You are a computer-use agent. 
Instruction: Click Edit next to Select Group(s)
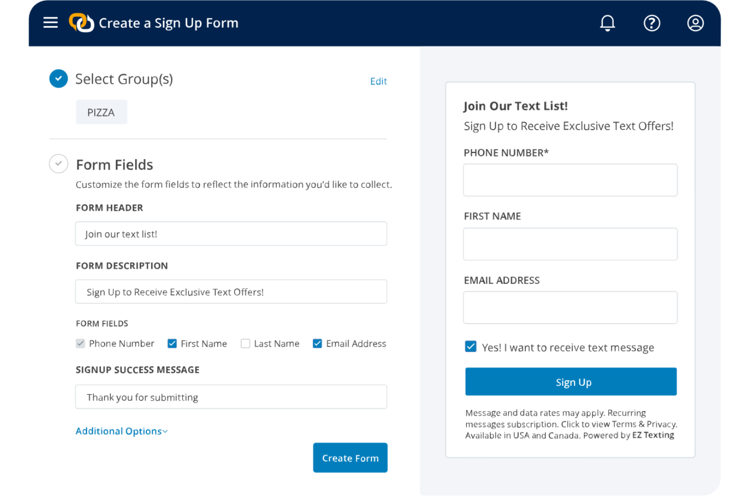coord(378,81)
